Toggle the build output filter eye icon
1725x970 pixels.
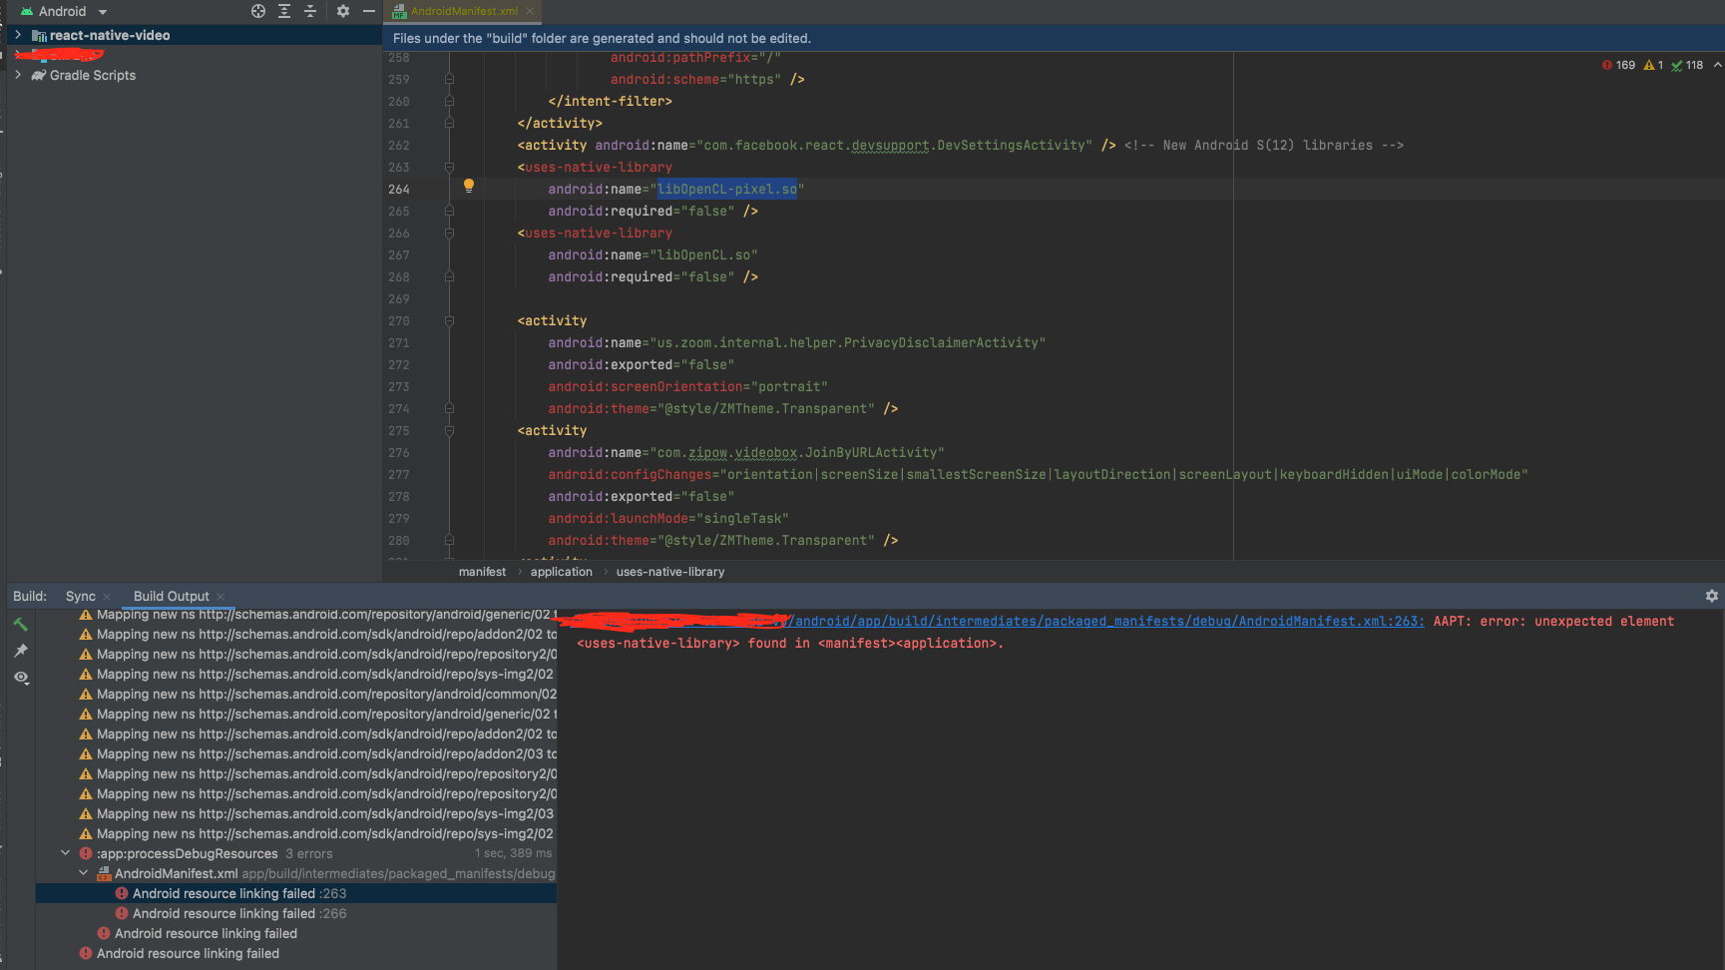point(21,678)
